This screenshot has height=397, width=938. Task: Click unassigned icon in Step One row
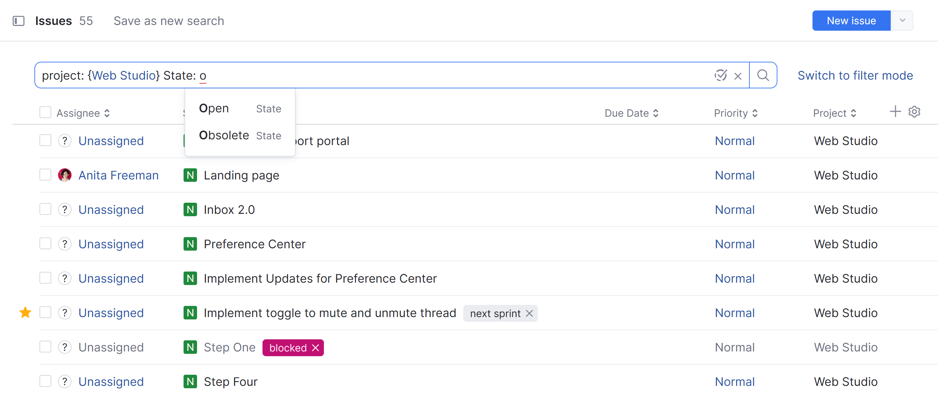(x=65, y=347)
